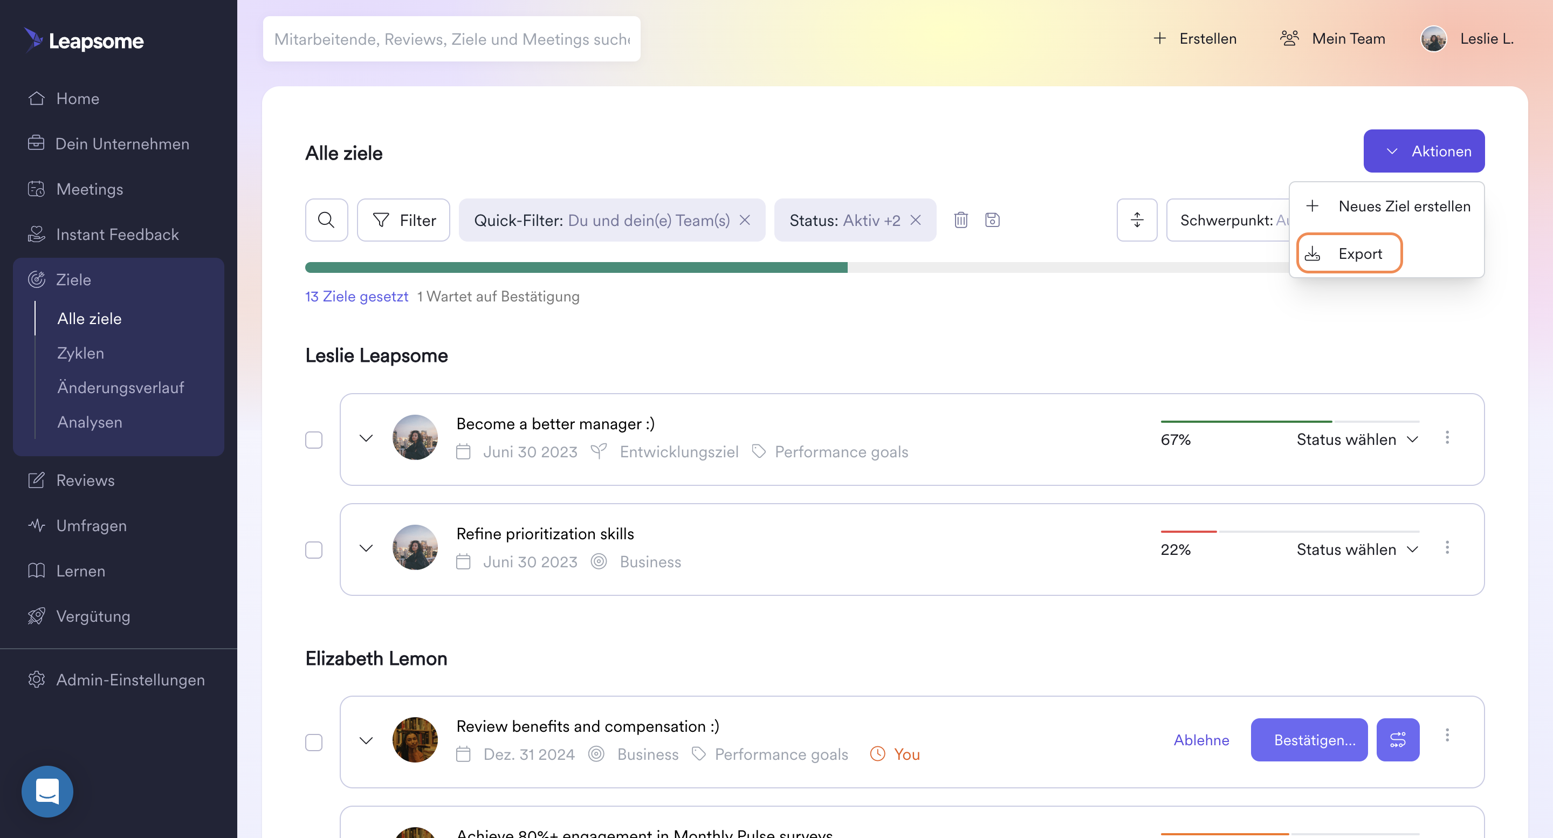Open more options for Become a better manager

[x=1447, y=437]
